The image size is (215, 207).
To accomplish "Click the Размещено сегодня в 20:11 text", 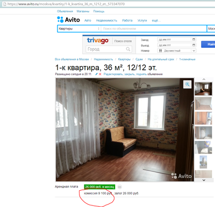I will pyautogui.click(x=74, y=74).
